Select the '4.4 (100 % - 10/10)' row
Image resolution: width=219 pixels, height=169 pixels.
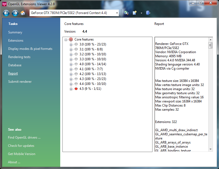tap(93, 84)
